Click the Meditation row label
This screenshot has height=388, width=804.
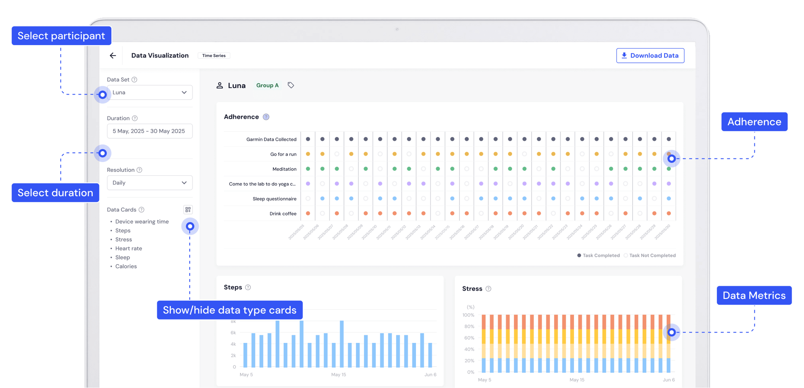[284, 169]
